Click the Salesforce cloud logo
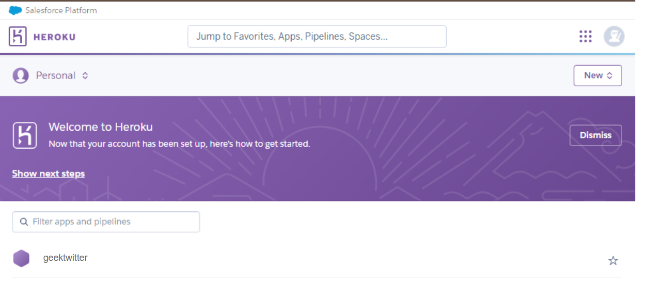Screen dimensions: 646x282 point(15,10)
